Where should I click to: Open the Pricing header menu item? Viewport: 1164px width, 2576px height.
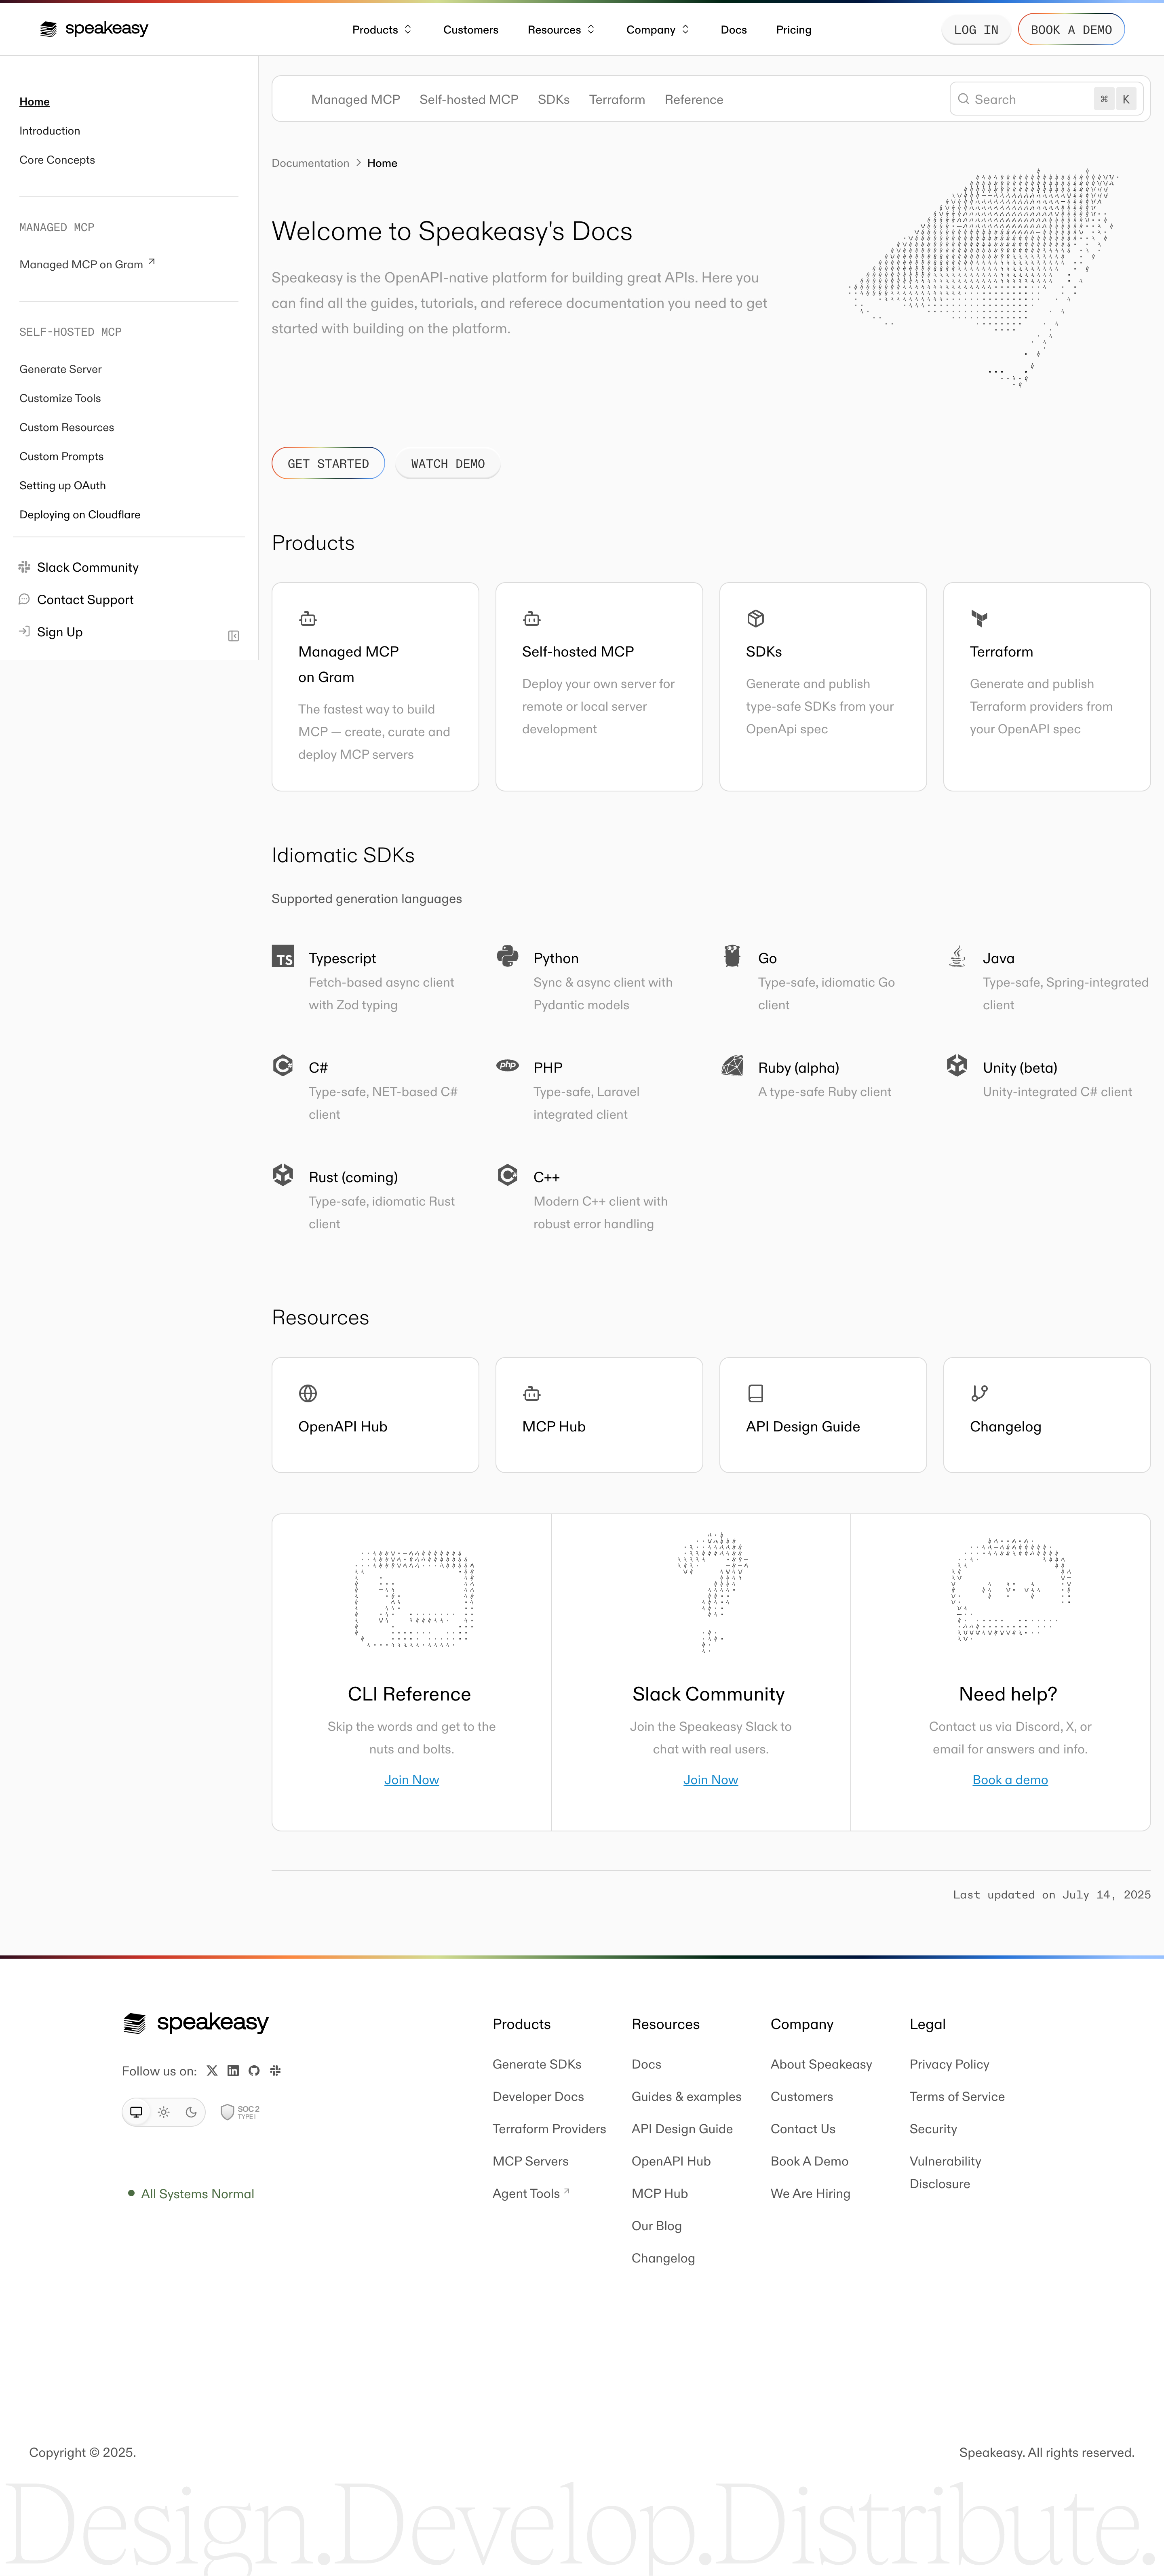click(794, 30)
